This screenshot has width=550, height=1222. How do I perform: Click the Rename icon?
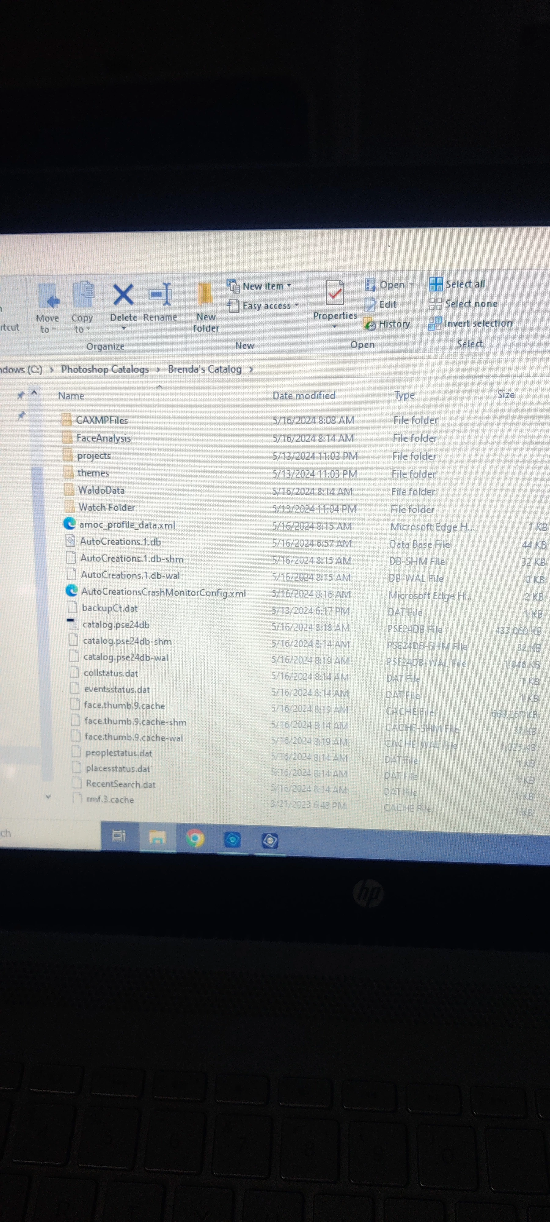click(x=160, y=294)
